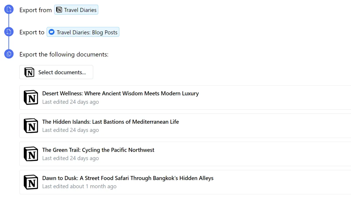Click 'Last edited about 1 month ago' text
The width and height of the screenshot is (351, 197).
tap(79, 186)
